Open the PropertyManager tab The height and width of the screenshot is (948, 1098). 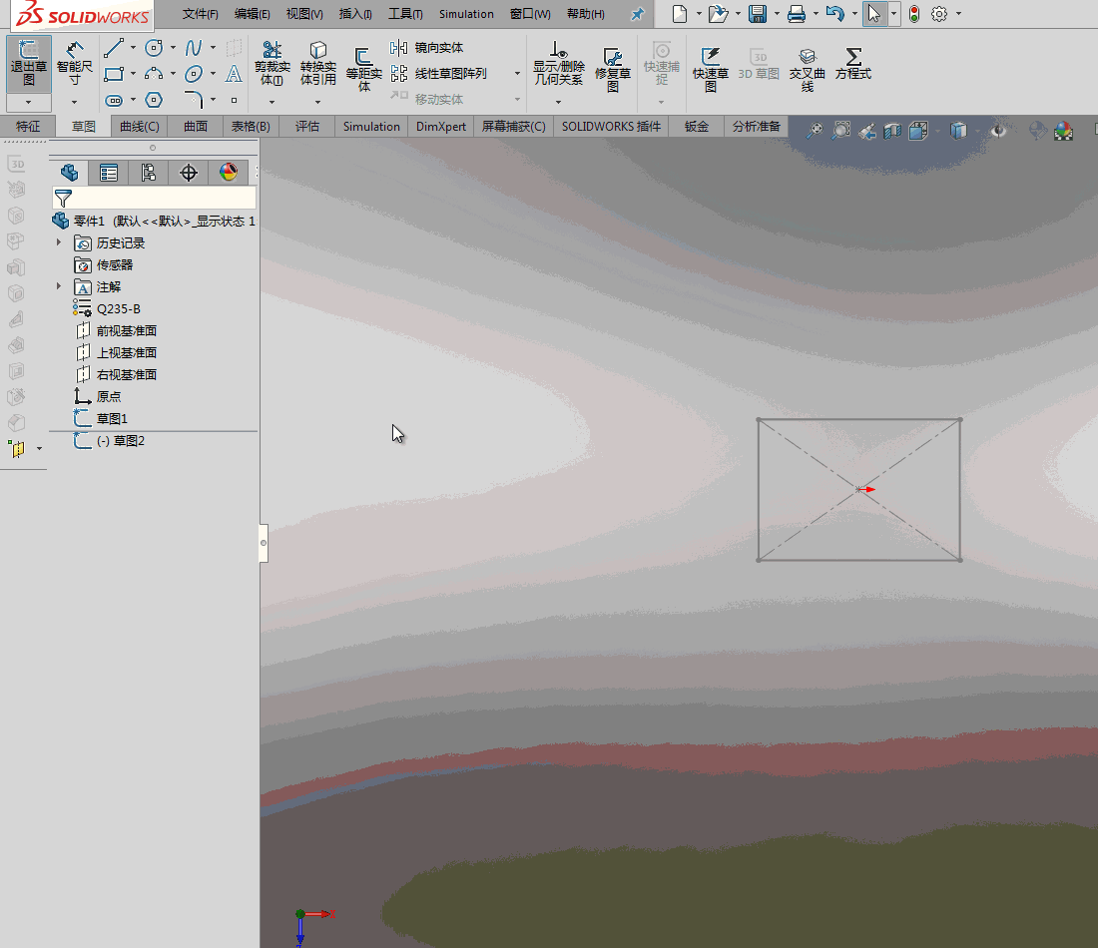pyautogui.click(x=109, y=173)
